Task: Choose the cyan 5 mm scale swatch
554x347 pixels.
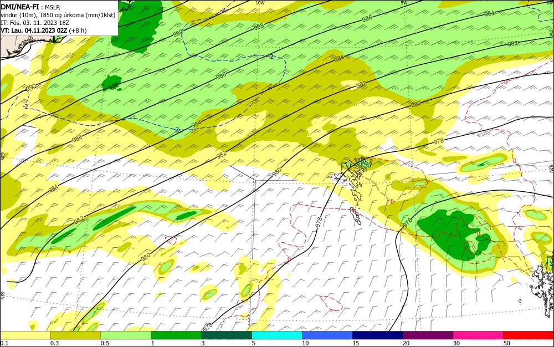Action: tap(277, 336)
